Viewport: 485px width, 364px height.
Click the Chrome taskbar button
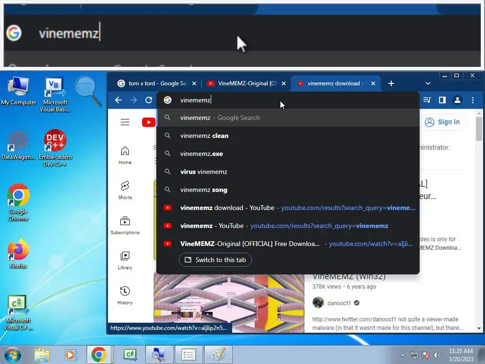coord(99,355)
